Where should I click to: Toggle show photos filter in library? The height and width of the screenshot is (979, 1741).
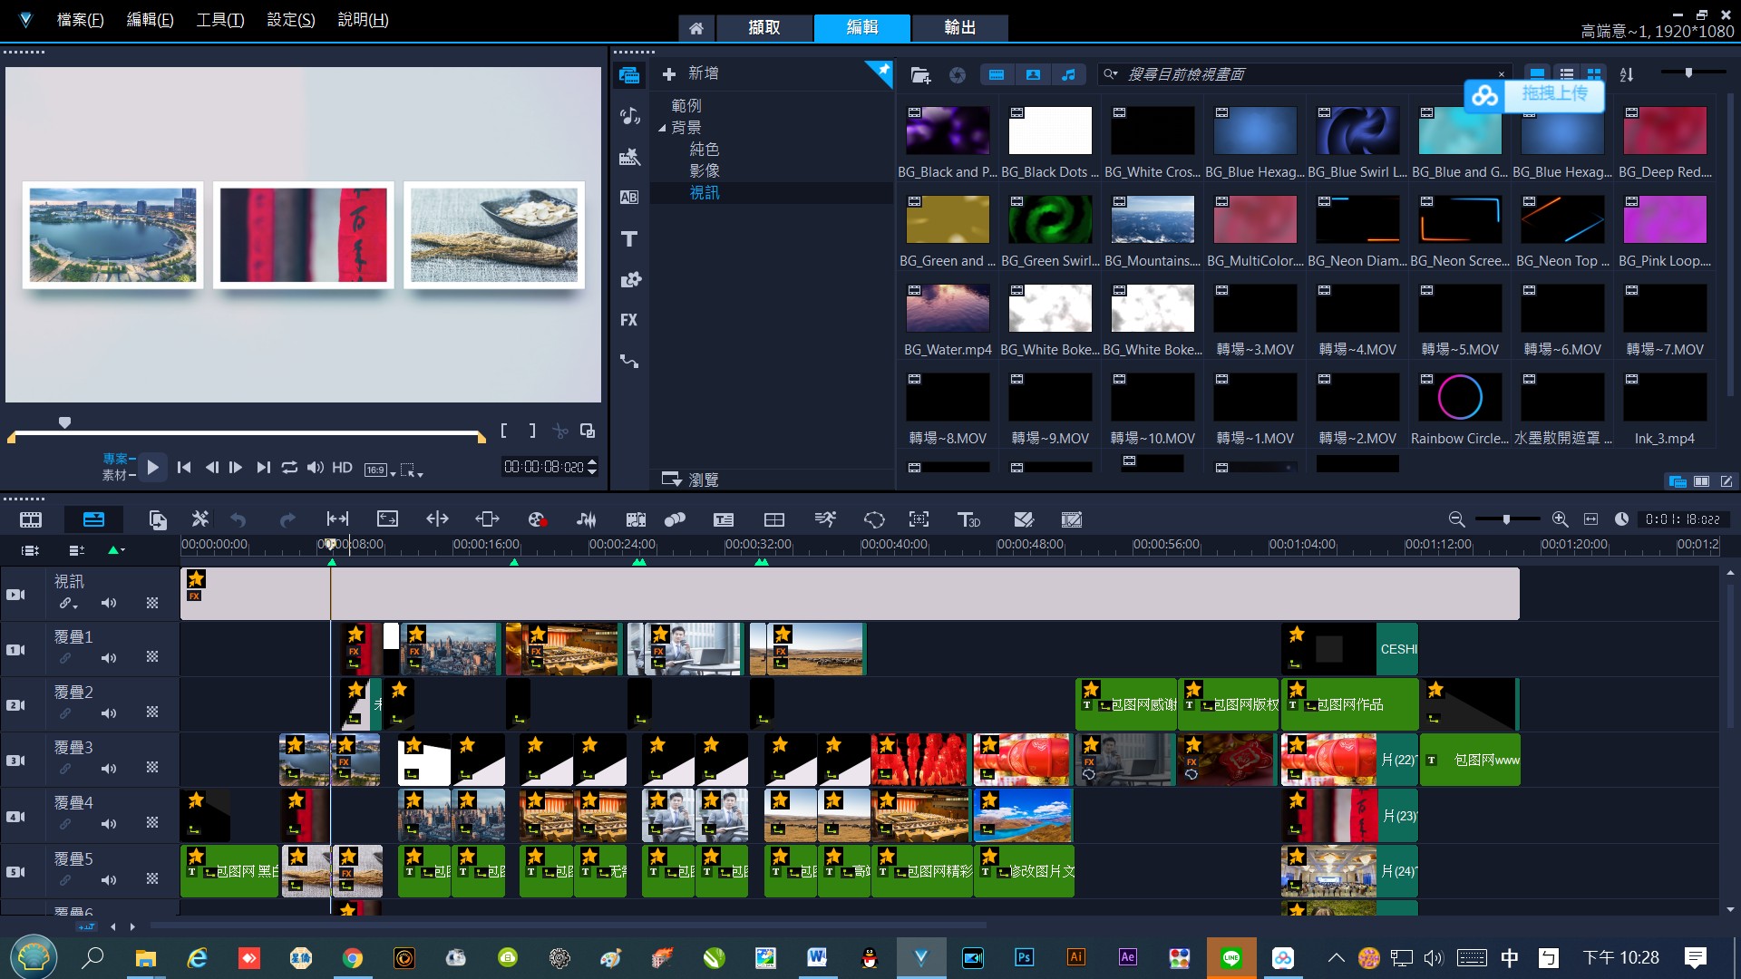[x=1033, y=75]
